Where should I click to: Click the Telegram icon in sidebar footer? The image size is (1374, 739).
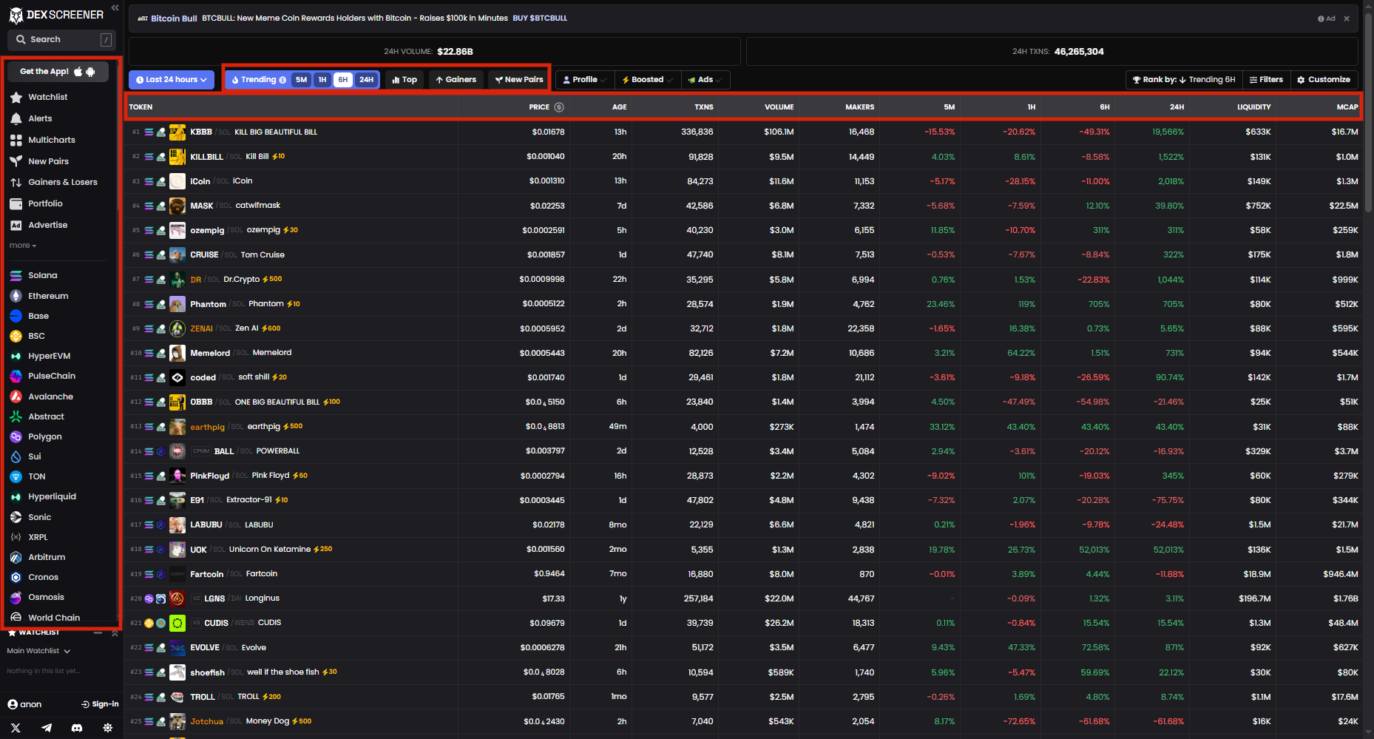coord(47,728)
